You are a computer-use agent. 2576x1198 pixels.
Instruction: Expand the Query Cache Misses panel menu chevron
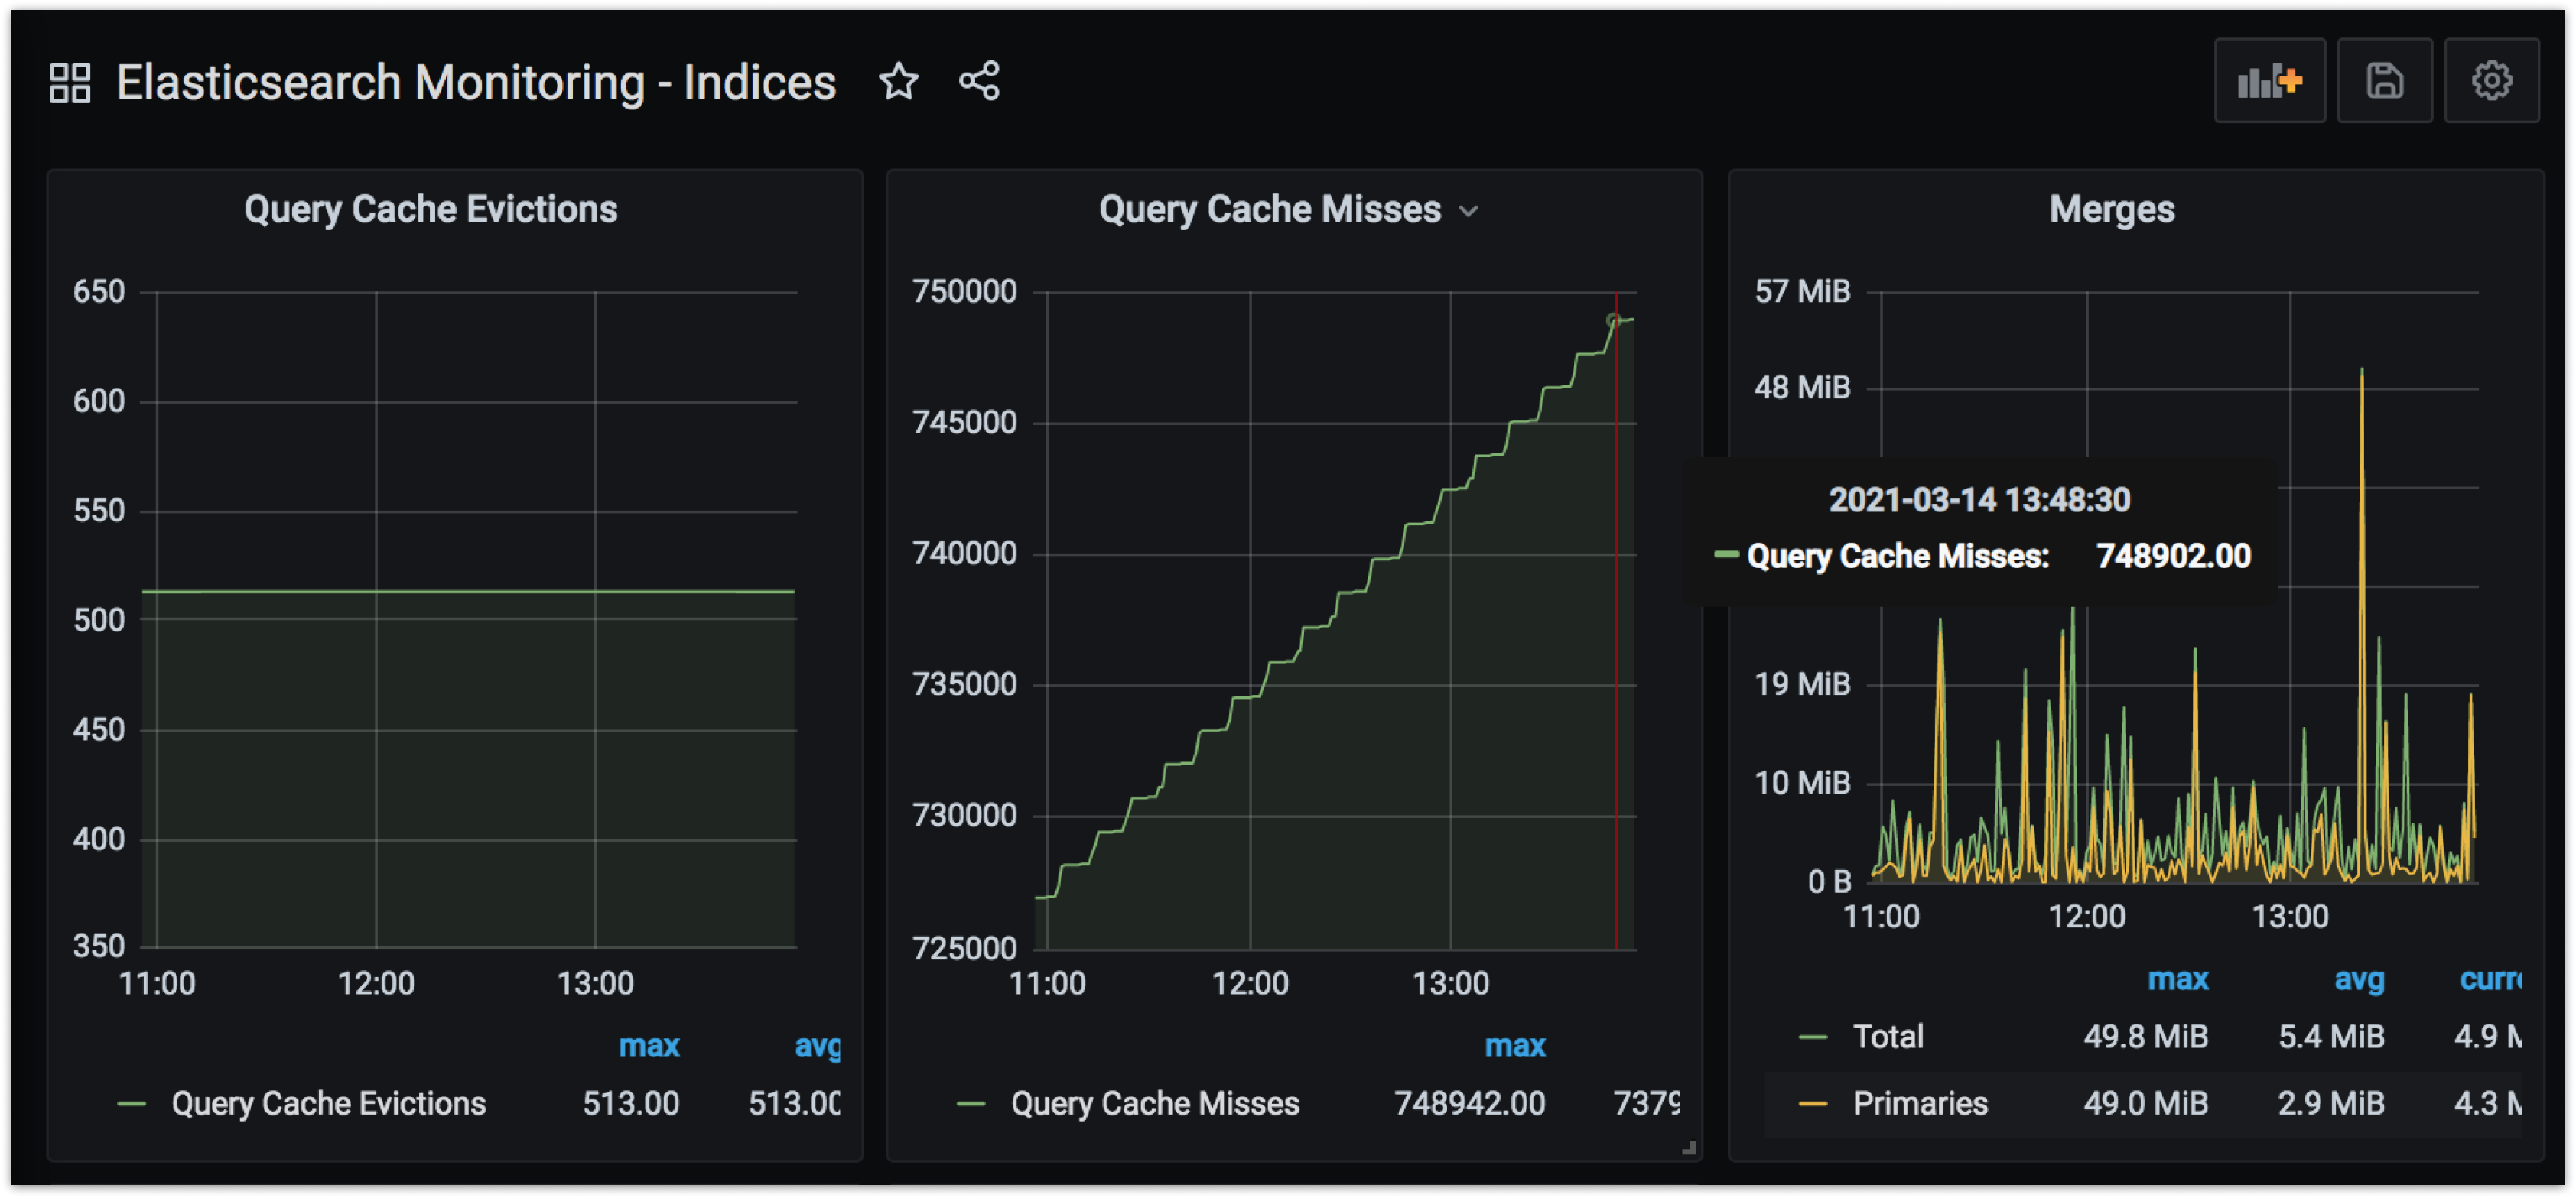1468,211
